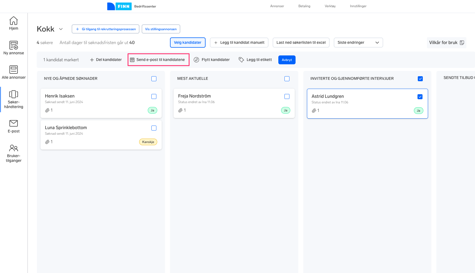This screenshot has height=273, width=475.
Task: Go to E-post in sidebar
Action: 14,123
